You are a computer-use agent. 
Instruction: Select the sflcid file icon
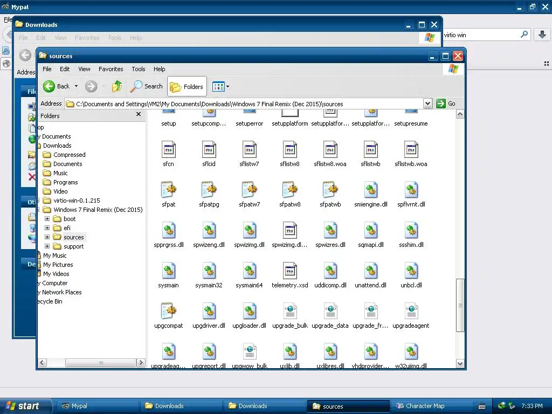[x=209, y=150]
